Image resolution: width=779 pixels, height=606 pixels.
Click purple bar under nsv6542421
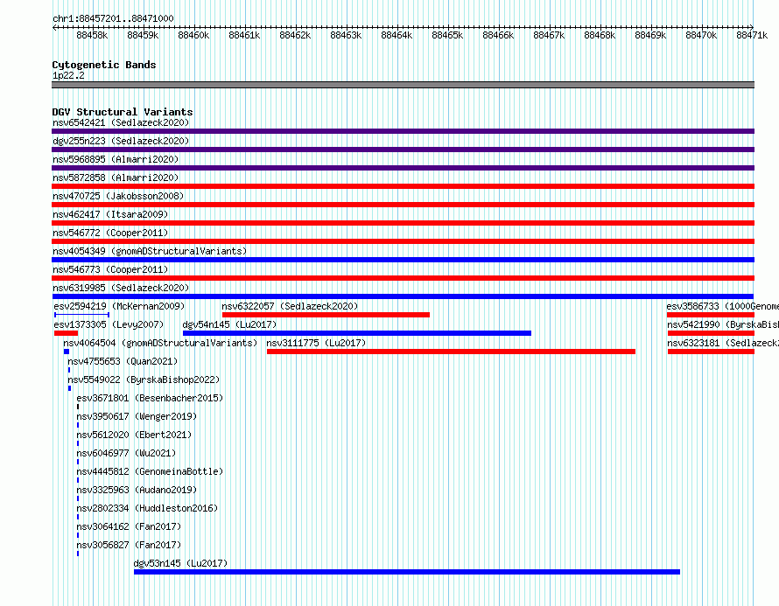tap(403, 131)
